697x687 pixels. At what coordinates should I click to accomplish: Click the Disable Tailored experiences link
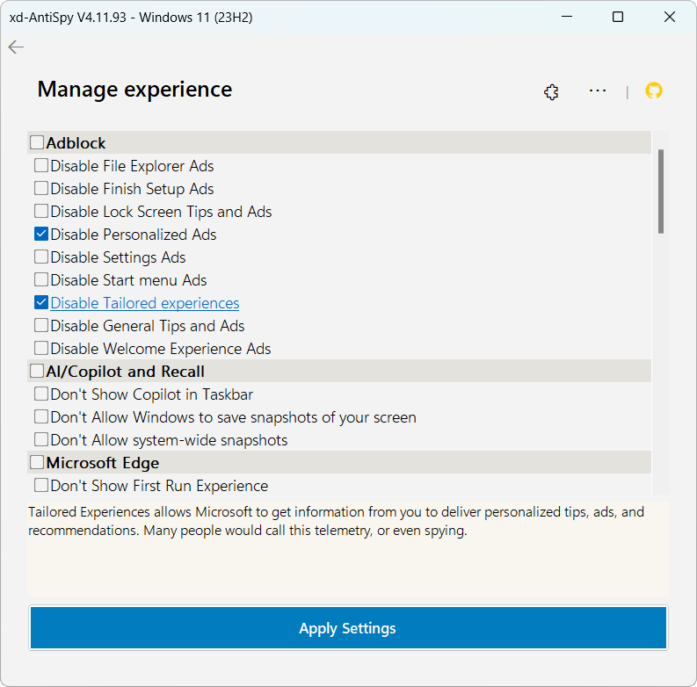144,303
